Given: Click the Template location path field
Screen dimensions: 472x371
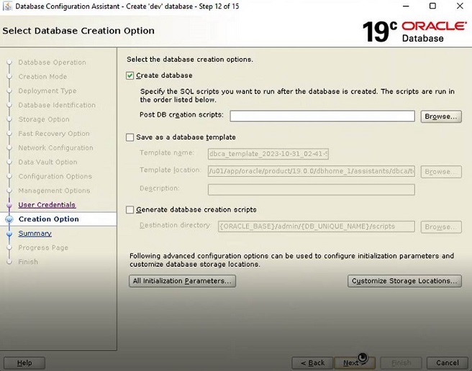Looking at the screenshot, I should [x=312, y=171].
